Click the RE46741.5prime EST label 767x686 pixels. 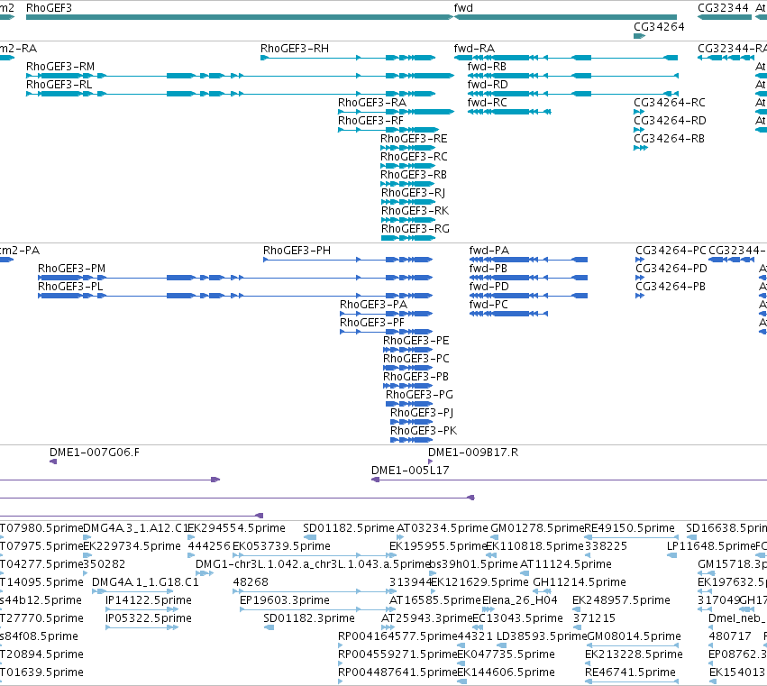point(630,672)
